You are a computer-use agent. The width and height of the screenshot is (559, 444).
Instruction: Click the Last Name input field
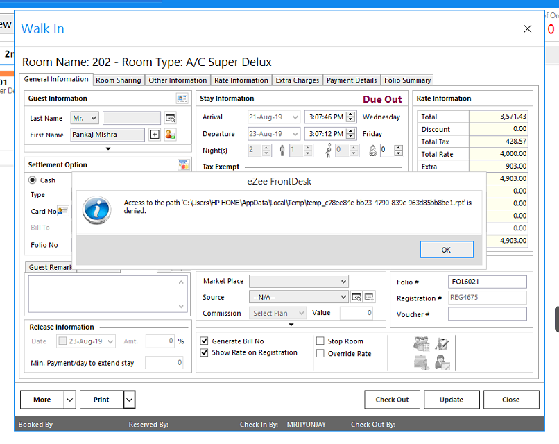[x=132, y=118]
